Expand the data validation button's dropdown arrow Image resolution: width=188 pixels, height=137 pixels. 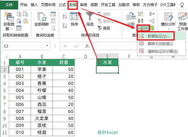(x=146, y=28)
